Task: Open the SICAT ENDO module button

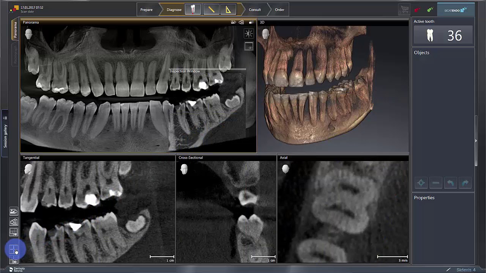Action: pos(456,10)
